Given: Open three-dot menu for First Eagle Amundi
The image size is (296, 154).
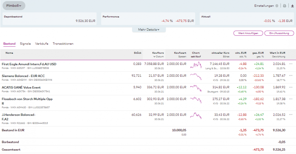Looking at the screenshot, I should tap(291, 64).
